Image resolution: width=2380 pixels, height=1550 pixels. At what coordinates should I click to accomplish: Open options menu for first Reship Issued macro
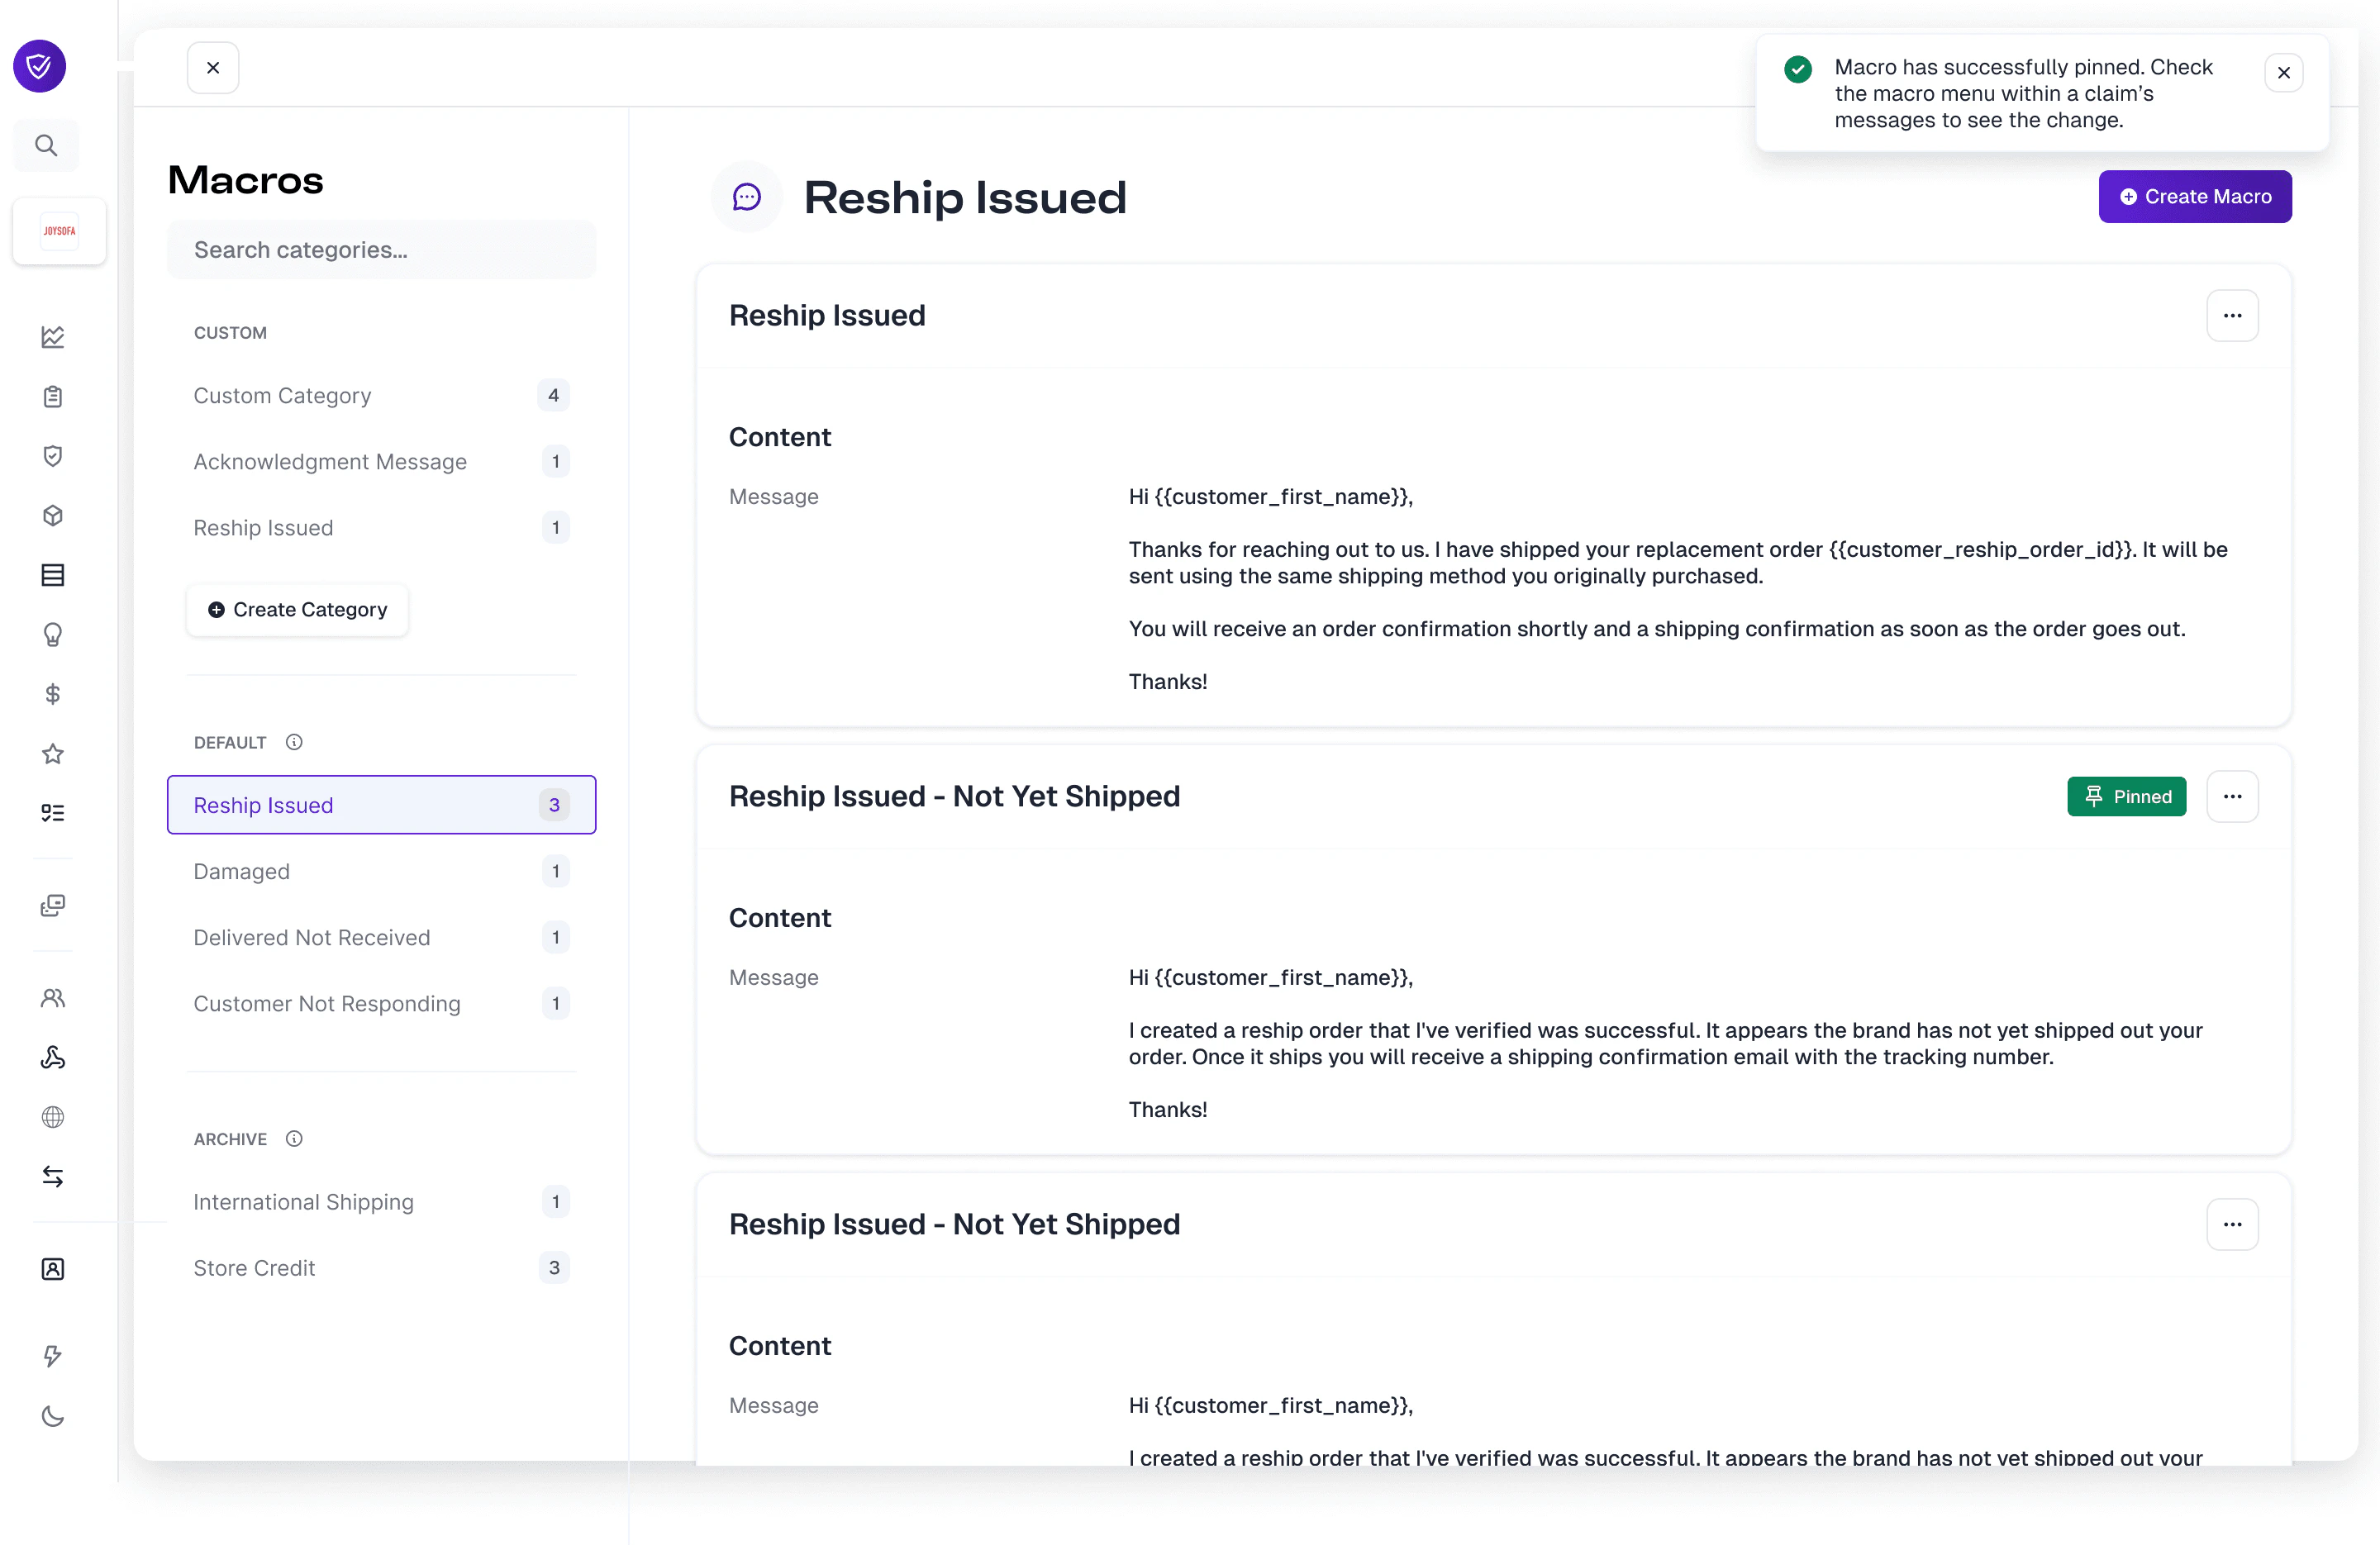(x=2232, y=316)
